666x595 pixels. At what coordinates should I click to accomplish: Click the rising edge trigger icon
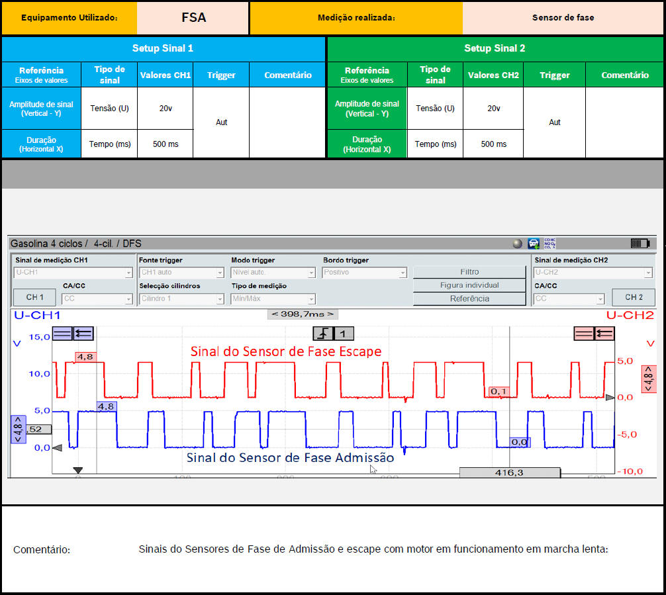[324, 334]
